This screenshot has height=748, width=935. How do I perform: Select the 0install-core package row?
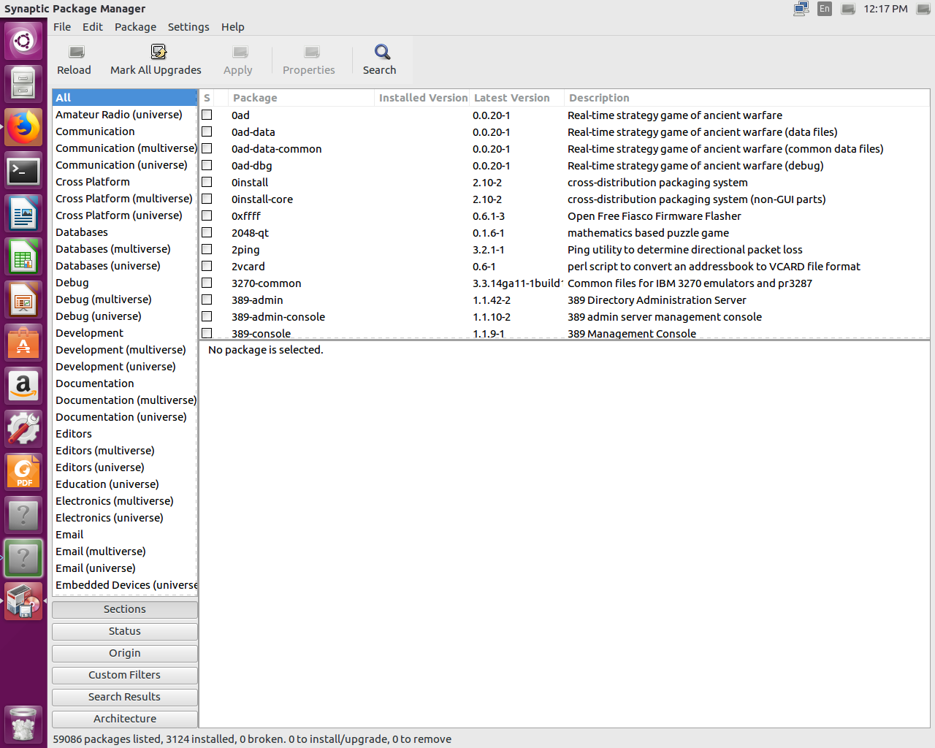coord(565,199)
